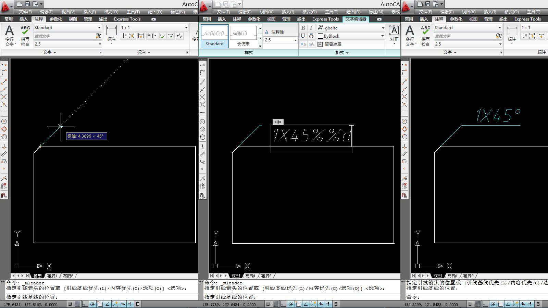This screenshot has width=548, height=308.
Task: Select the aA lowercase conversion icon
Action: pos(311,44)
